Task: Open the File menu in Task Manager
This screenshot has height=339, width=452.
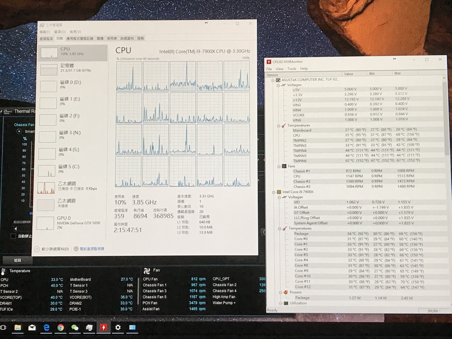Action: tap(45, 32)
